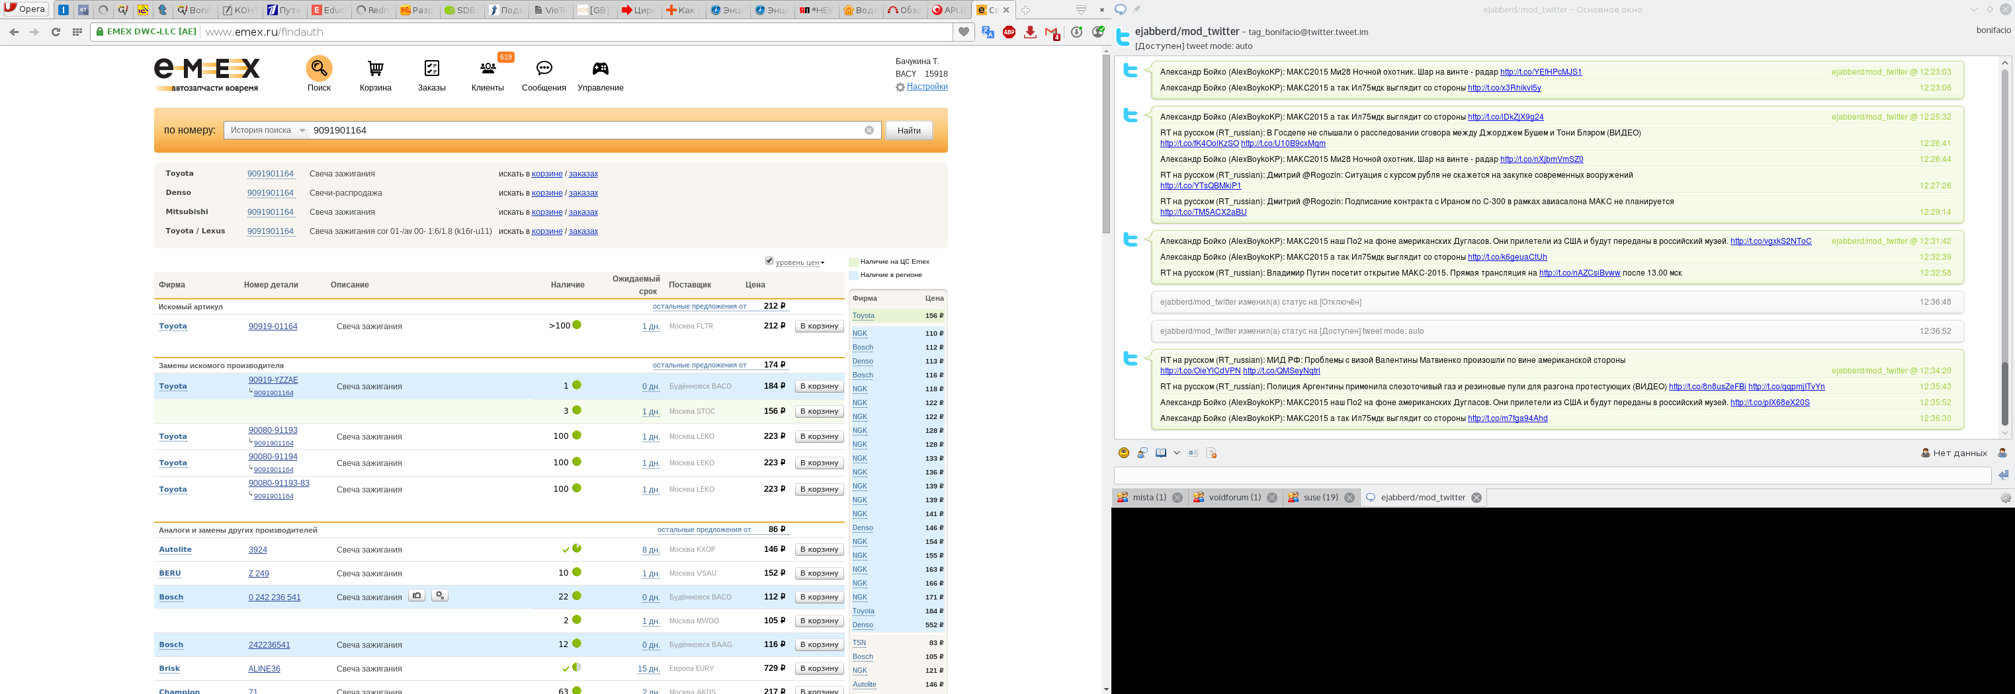Open Opera Speed Dial grid

(77, 32)
